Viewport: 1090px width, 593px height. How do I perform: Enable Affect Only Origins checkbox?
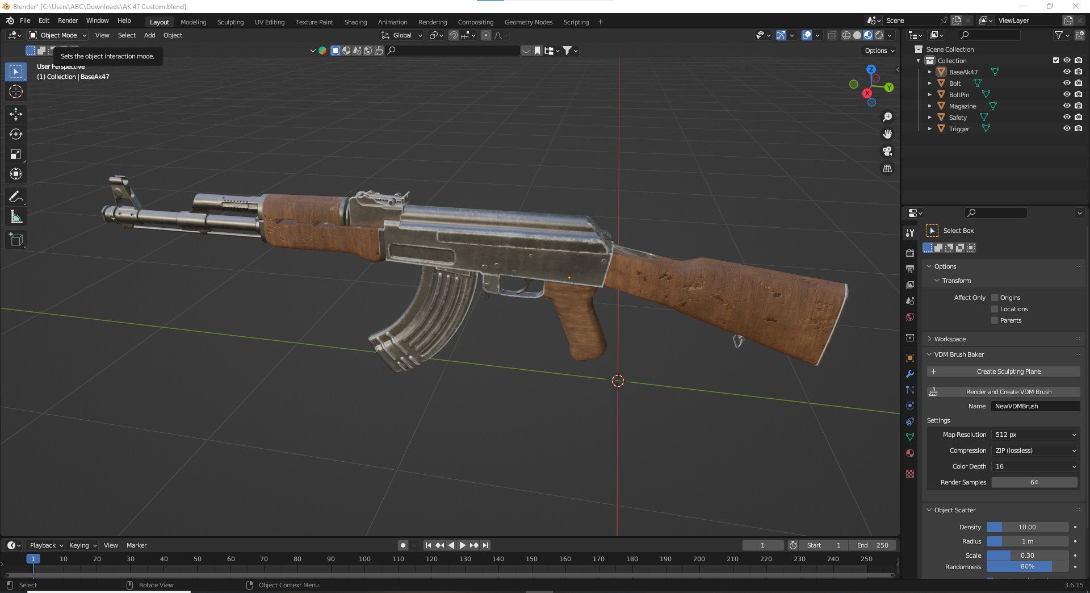click(x=995, y=298)
